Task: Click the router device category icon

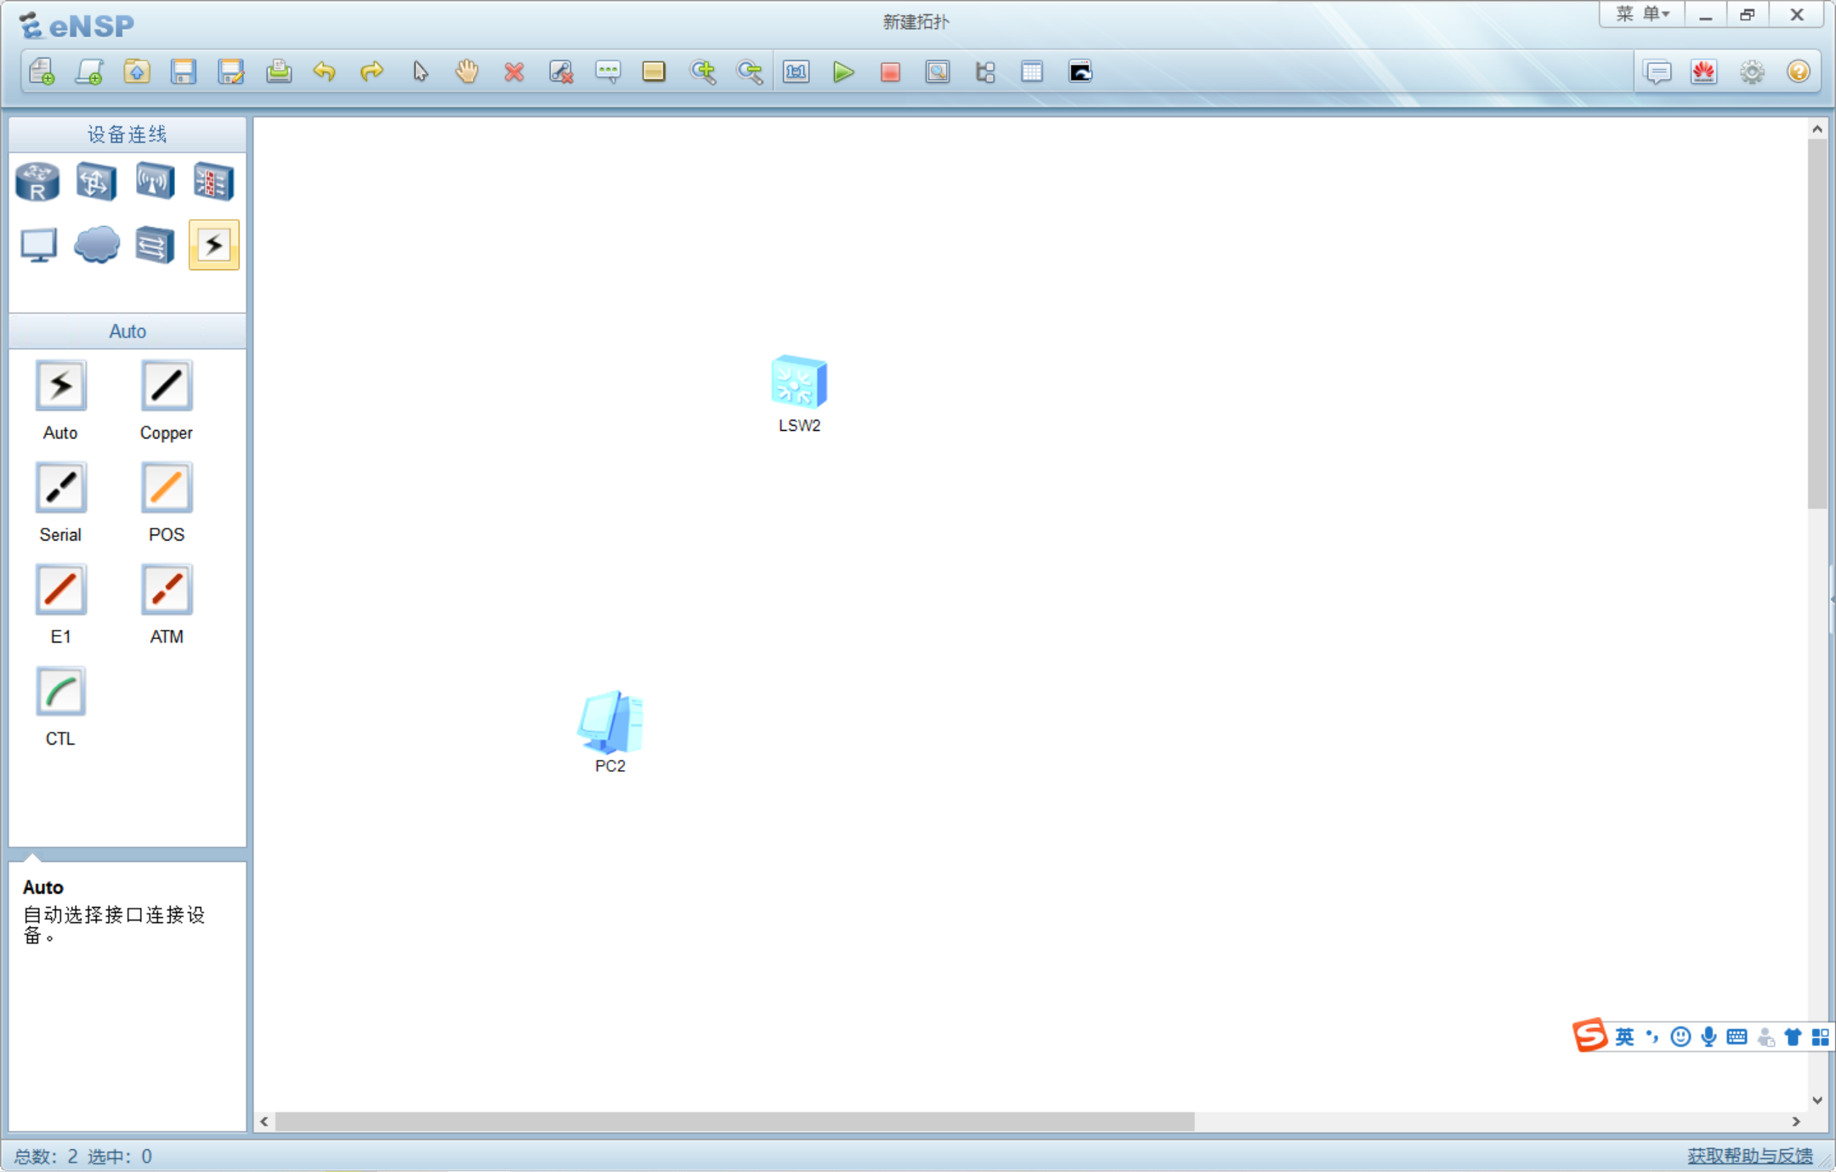Action: (37, 181)
